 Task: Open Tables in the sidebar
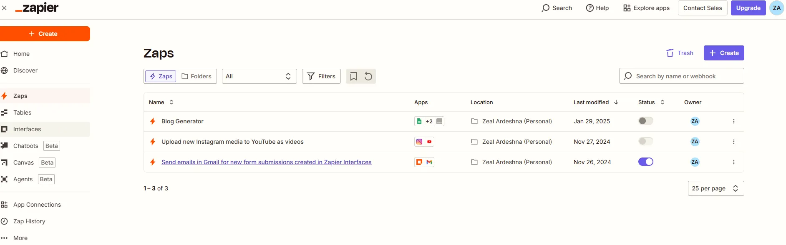click(22, 112)
